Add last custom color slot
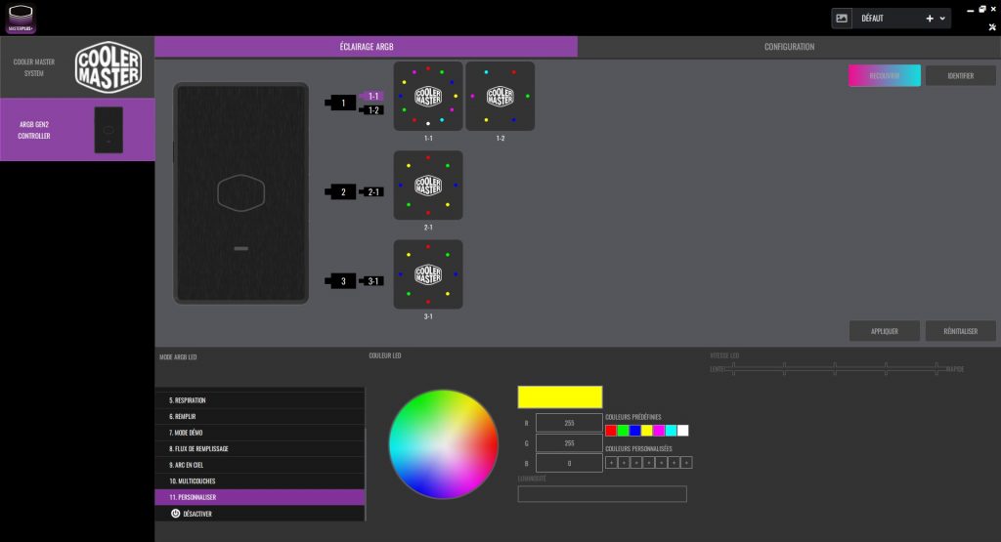 [x=686, y=463]
